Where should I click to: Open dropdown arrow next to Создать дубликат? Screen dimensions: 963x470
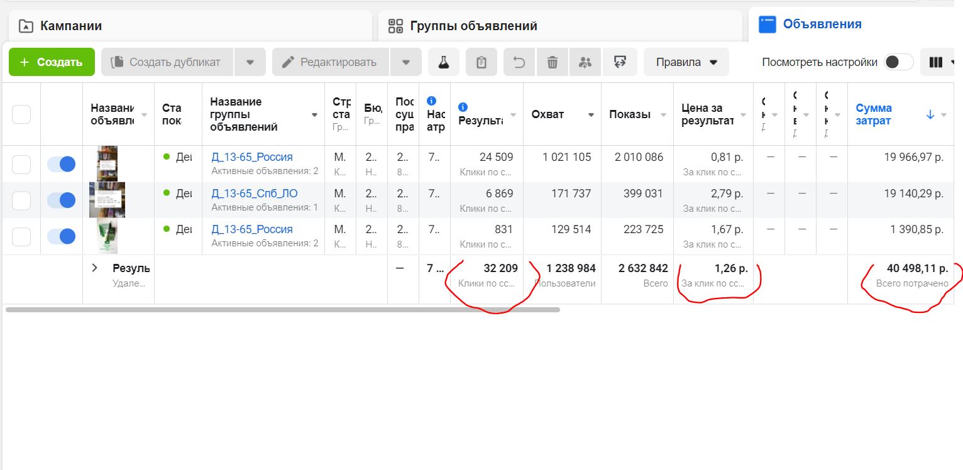click(250, 62)
